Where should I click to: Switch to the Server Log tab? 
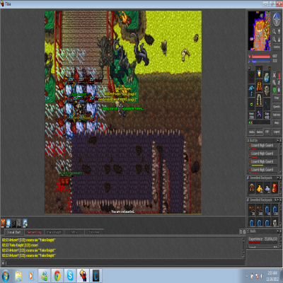(34, 232)
